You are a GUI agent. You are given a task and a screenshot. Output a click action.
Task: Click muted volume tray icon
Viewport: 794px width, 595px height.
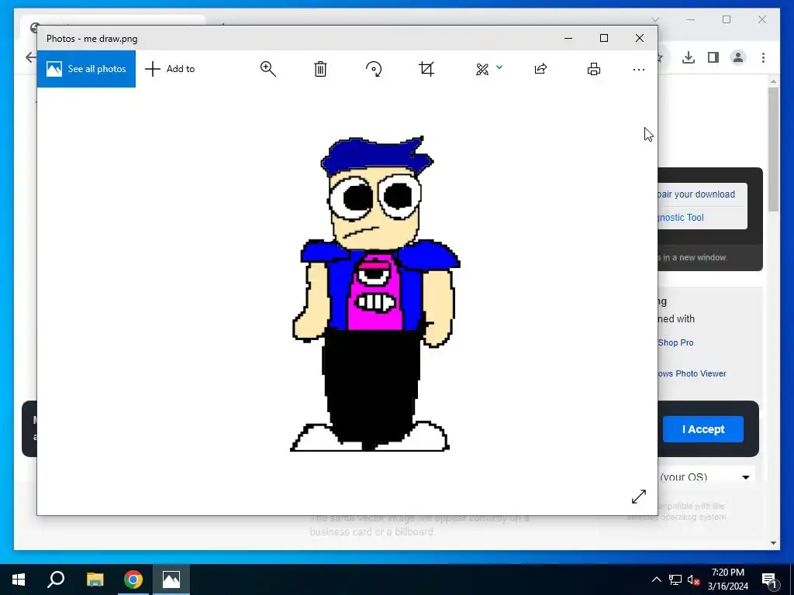click(x=694, y=580)
